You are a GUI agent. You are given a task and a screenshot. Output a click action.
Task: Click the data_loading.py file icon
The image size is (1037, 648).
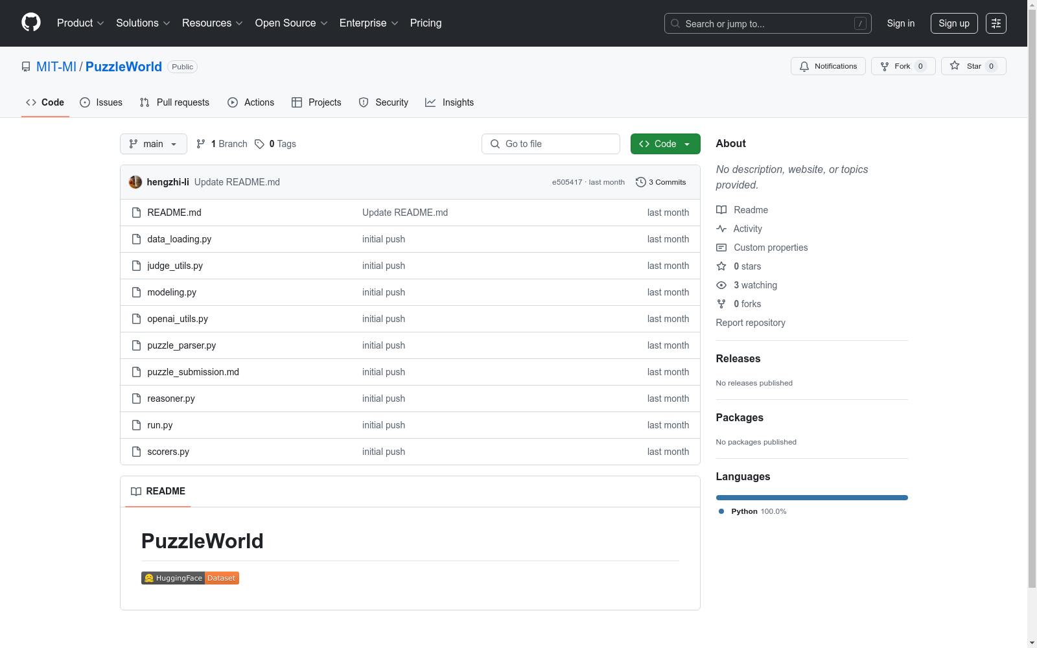136,239
